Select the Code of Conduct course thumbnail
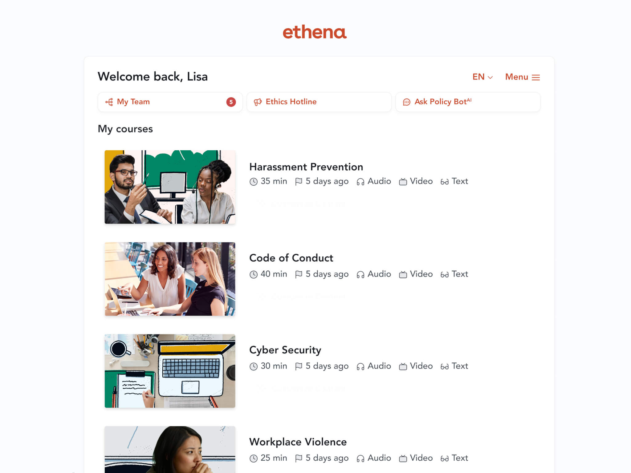 click(x=170, y=279)
